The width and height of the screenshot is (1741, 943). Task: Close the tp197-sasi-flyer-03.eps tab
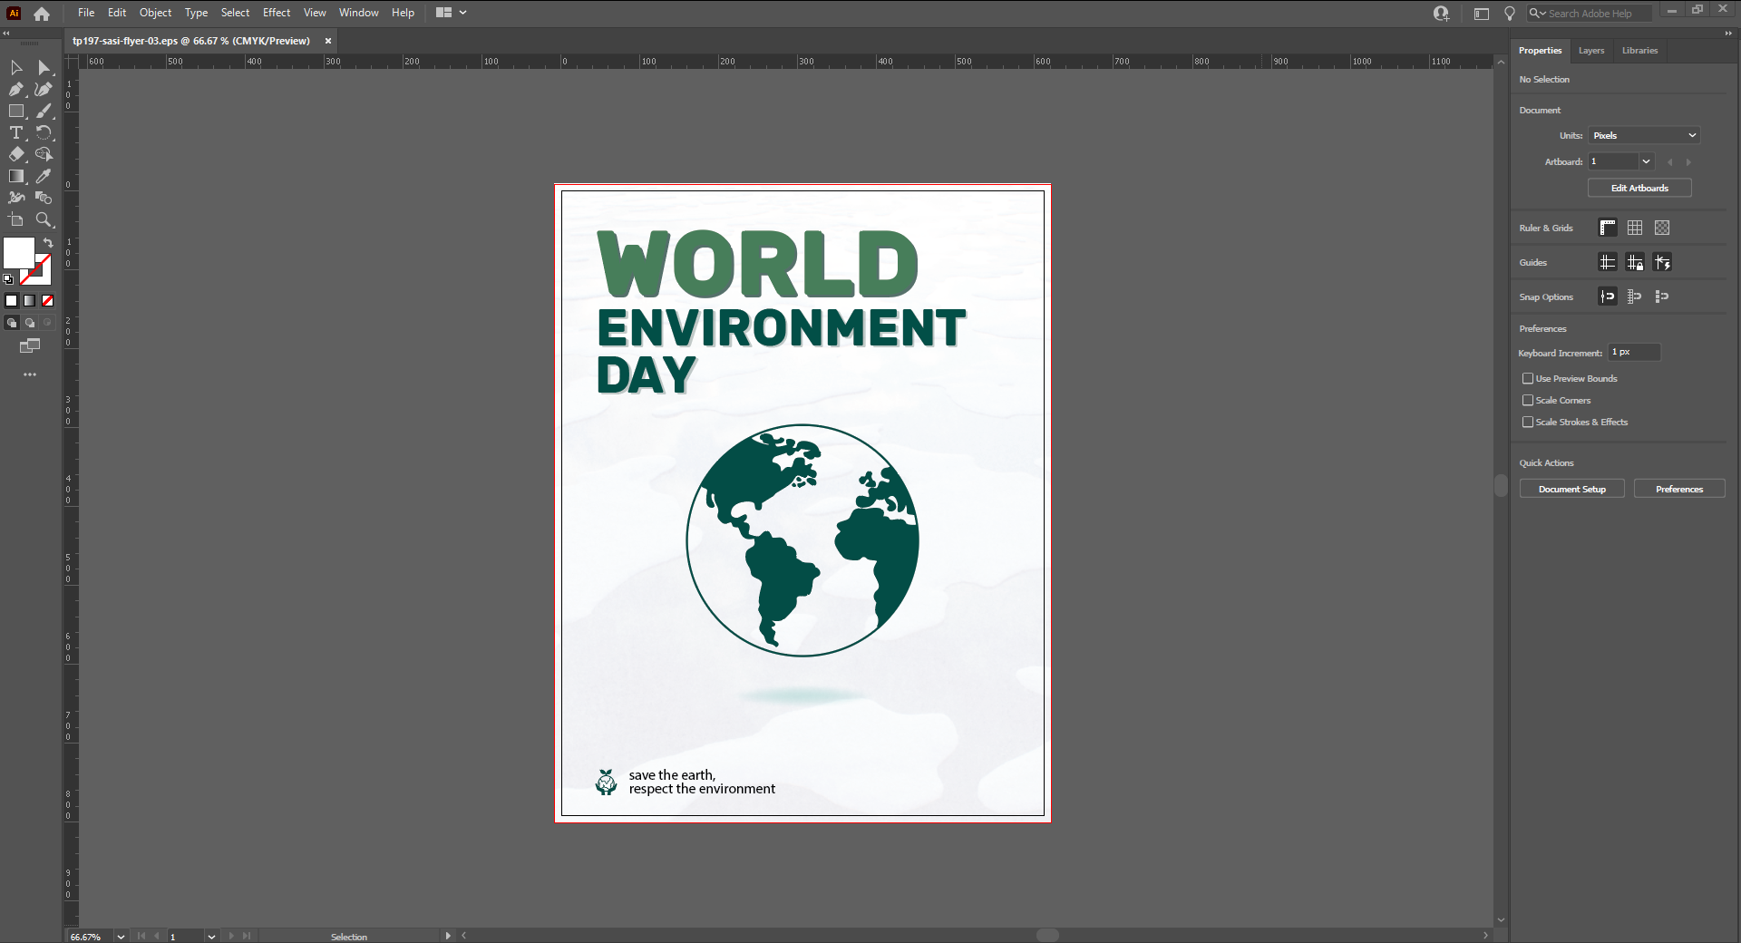tap(328, 41)
